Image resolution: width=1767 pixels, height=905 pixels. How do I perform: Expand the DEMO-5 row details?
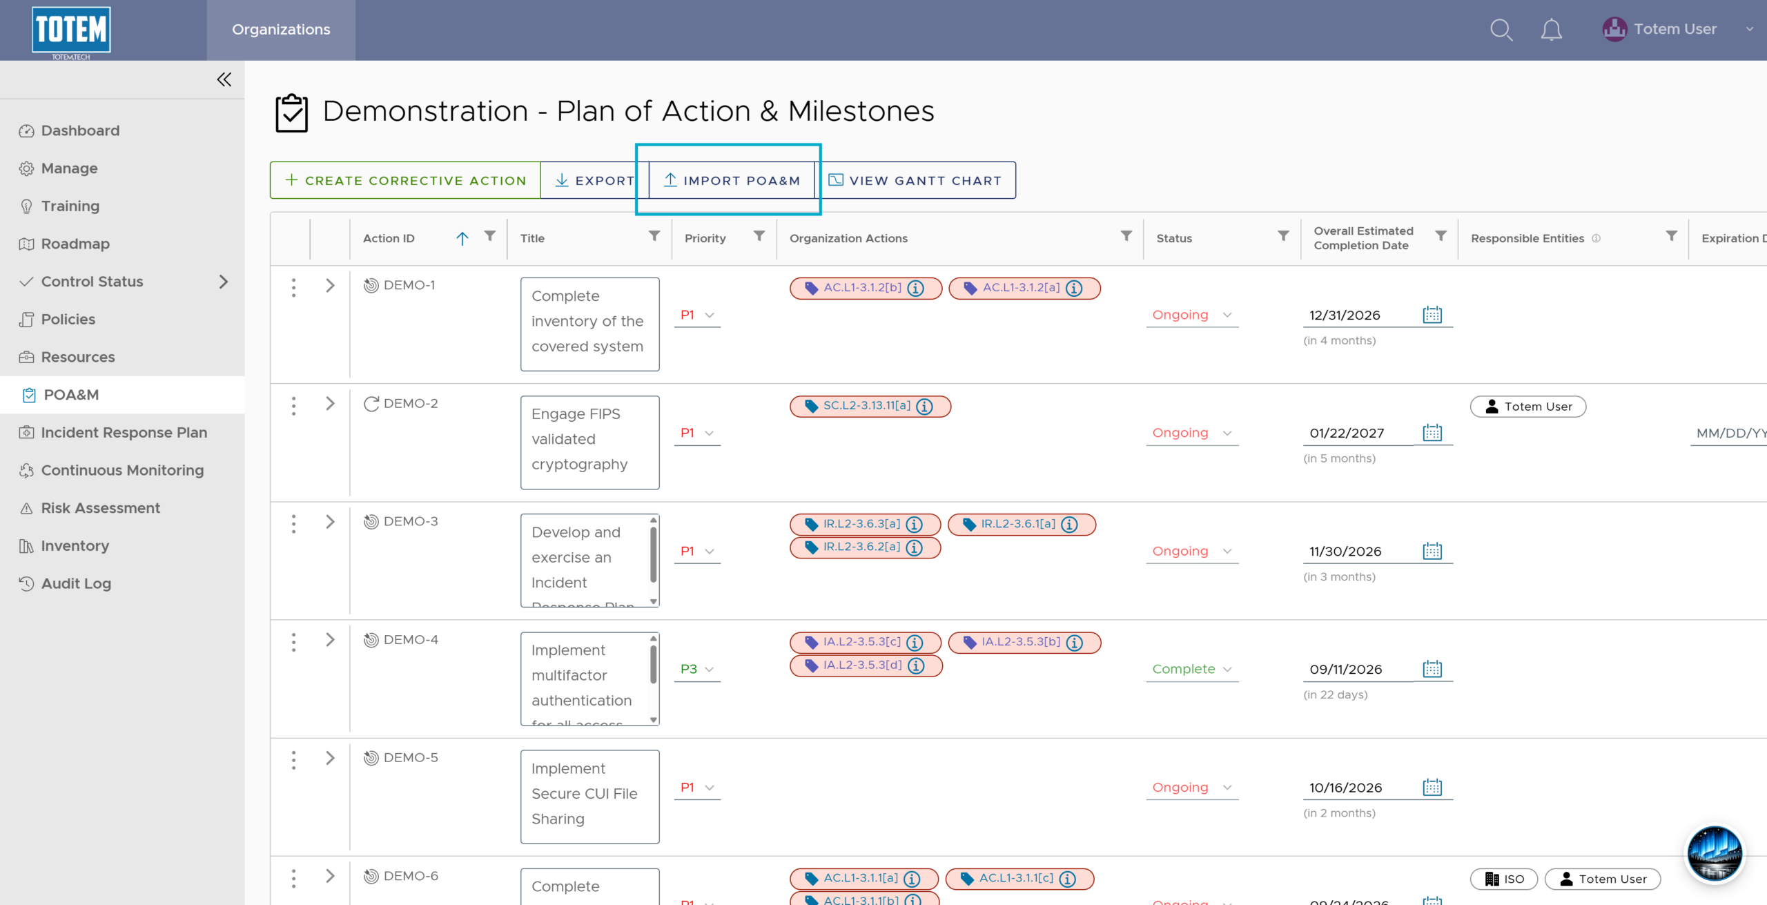[x=330, y=758]
